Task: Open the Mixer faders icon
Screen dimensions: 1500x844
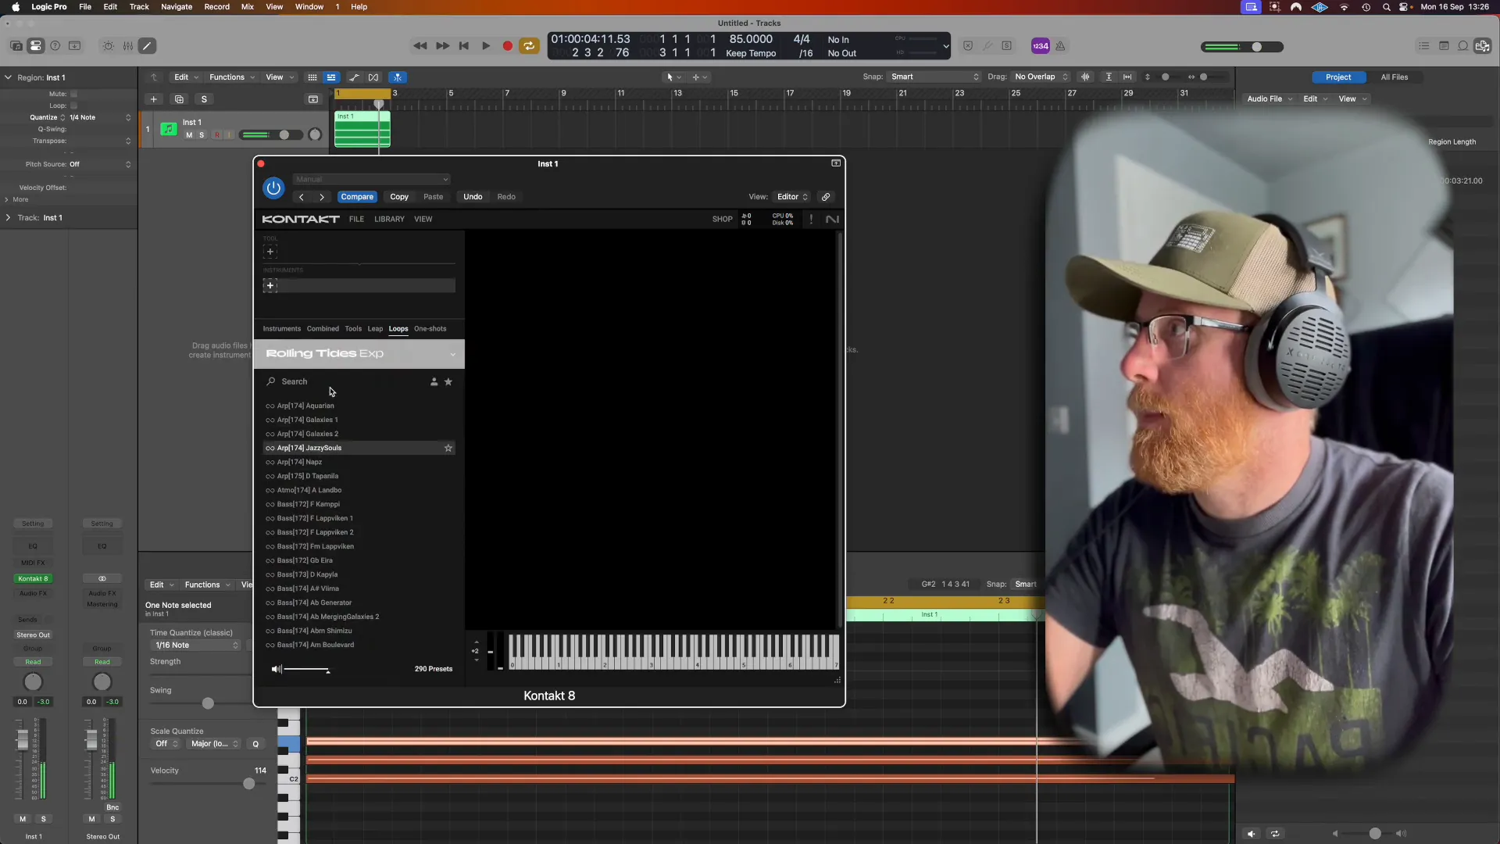Action: pos(127,46)
